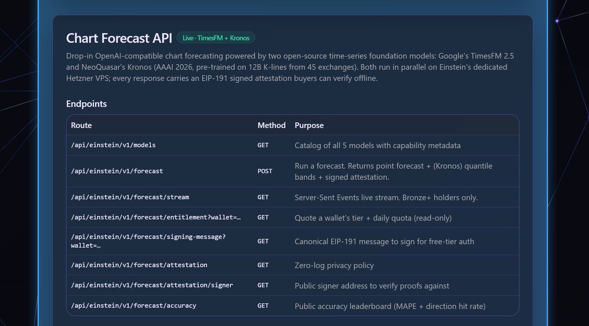
Task: Click the Chart Forecast API heading
Action: click(x=119, y=38)
